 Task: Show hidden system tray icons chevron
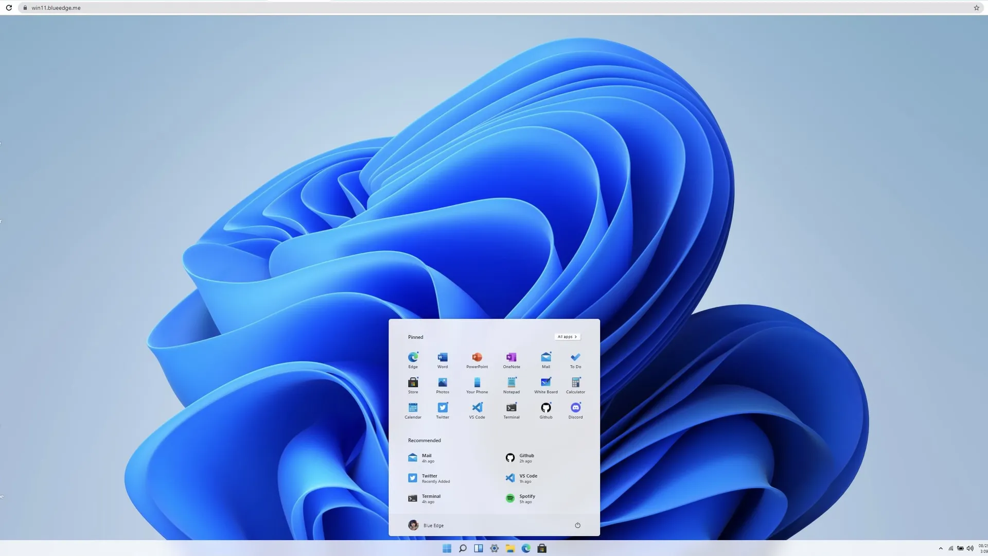[941, 549]
